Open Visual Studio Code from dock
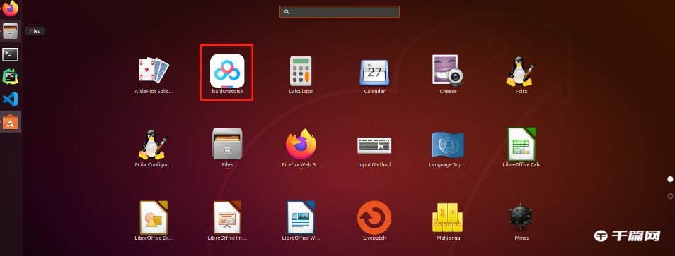This screenshot has height=256, width=675. click(11, 99)
